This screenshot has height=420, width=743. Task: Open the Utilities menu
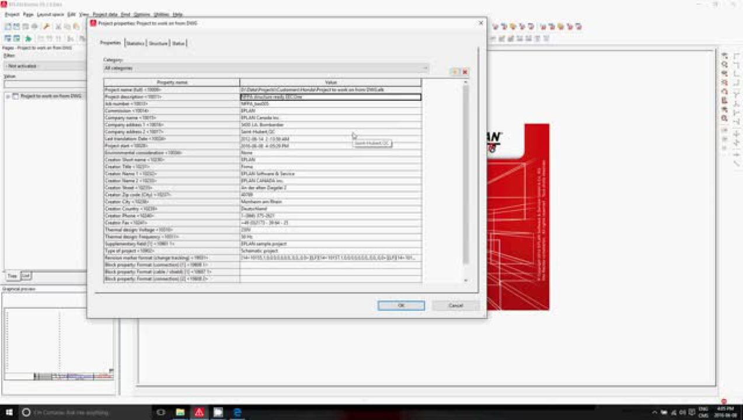coord(161,14)
